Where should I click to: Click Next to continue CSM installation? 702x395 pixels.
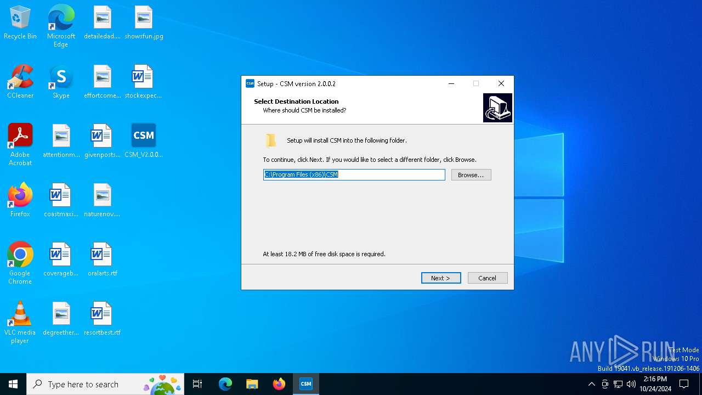[441, 278]
